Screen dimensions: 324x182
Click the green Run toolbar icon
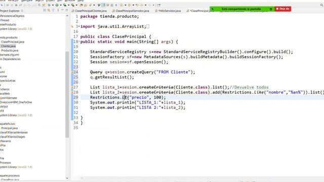[57, 5]
